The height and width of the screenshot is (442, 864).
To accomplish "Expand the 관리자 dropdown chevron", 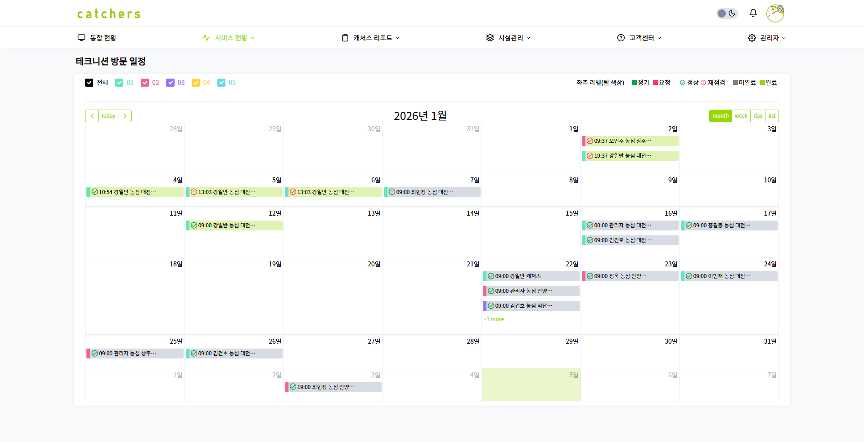I will point(784,38).
